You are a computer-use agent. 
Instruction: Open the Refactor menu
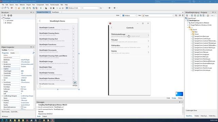pyautogui.click(x=22, y=5)
